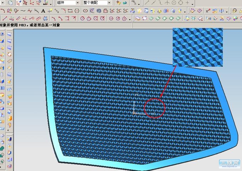Click the Four Point Surface icon
Image resolution: width=242 pixels, height=171 pixels.
coord(145,18)
